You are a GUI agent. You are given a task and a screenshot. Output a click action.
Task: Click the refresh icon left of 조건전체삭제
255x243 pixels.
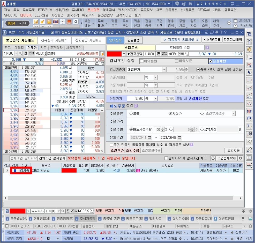[x=213, y=158]
